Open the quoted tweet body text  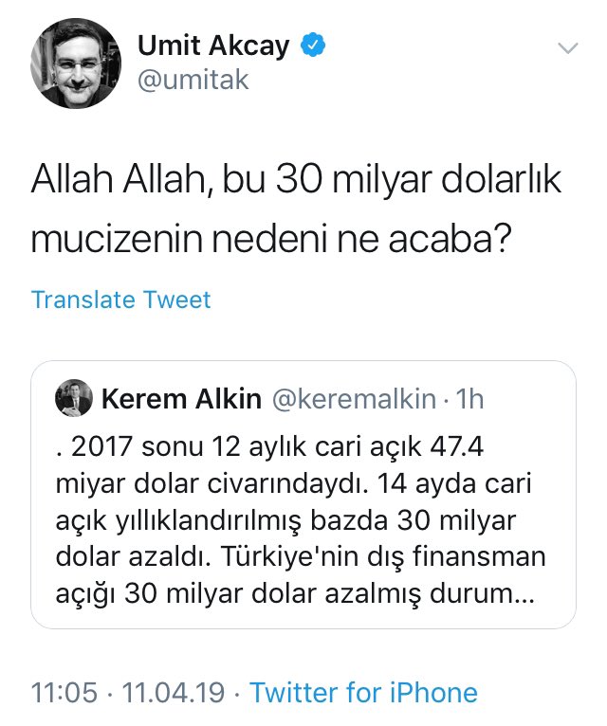(301, 520)
